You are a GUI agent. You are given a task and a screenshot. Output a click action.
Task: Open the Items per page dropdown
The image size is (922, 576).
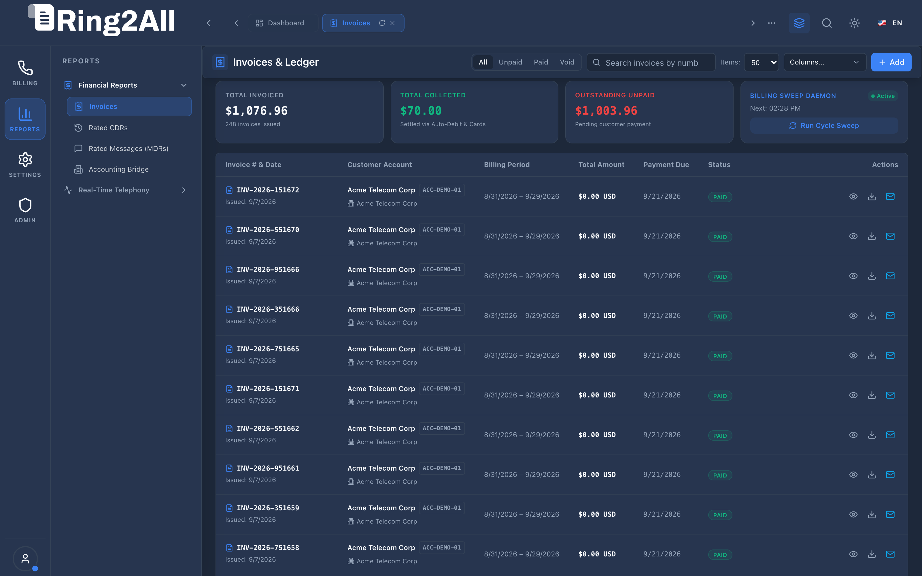pyautogui.click(x=761, y=62)
